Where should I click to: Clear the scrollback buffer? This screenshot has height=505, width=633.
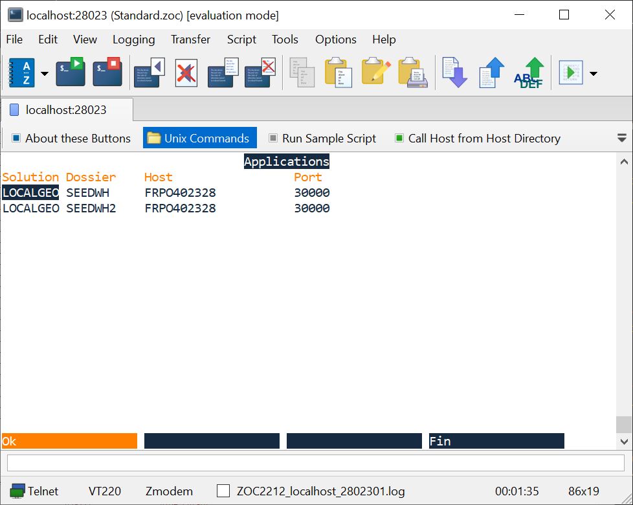(186, 72)
